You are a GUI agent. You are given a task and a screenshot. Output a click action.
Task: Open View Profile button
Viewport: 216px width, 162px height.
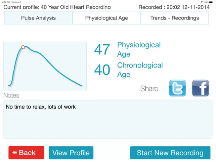click(x=71, y=153)
